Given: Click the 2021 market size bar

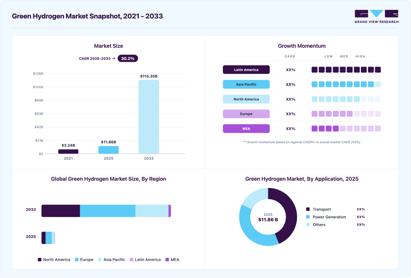Looking at the screenshot, I should pyautogui.click(x=68, y=151).
